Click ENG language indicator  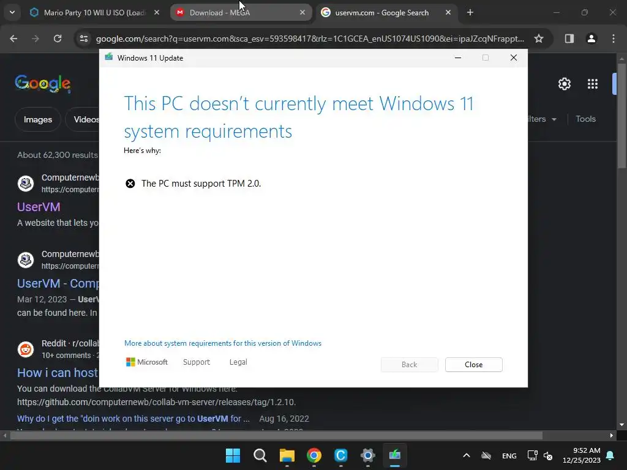click(509, 455)
